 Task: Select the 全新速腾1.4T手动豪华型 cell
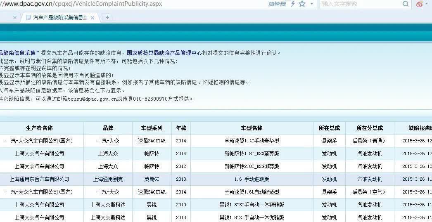252,141
